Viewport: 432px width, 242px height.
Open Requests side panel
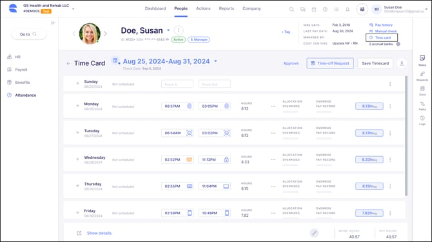(x=422, y=76)
